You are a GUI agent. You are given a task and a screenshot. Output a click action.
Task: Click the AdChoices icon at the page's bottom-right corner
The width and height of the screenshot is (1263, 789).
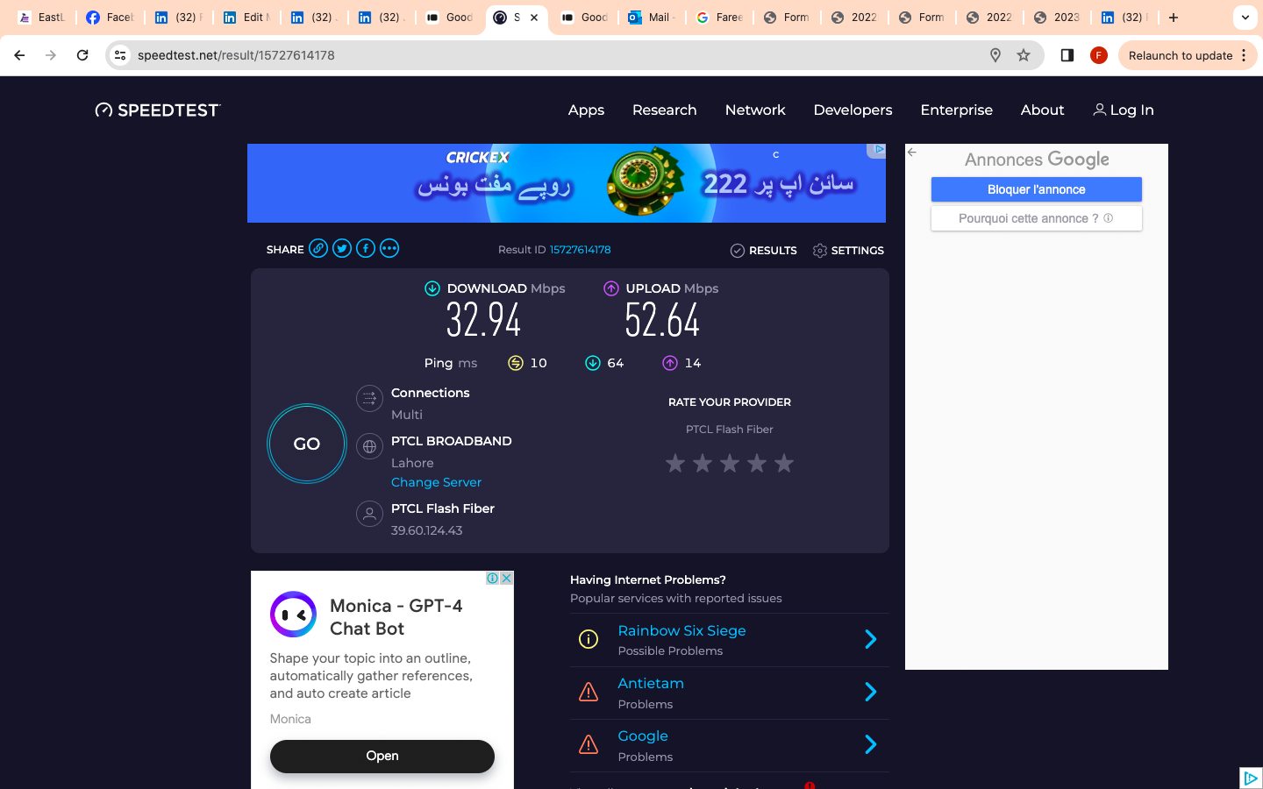tap(1251, 778)
